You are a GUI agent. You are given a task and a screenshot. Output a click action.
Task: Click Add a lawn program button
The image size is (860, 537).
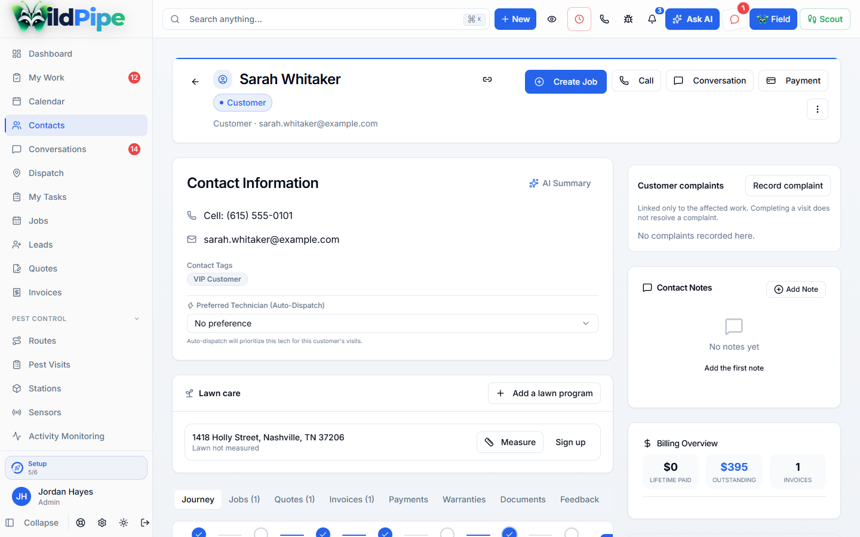pos(544,393)
